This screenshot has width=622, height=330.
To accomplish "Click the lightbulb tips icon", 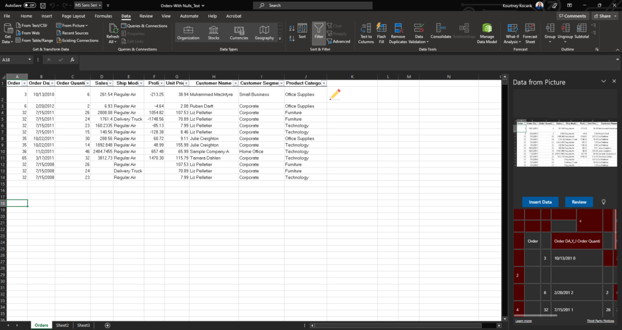I will pyautogui.click(x=603, y=202).
